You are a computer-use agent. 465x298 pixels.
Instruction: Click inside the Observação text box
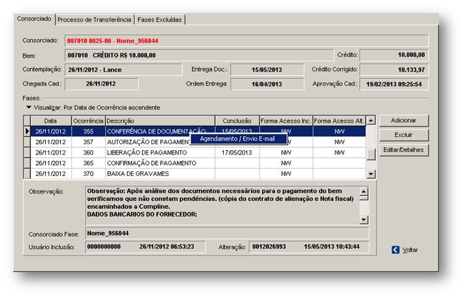pyautogui.click(x=223, y=205)
